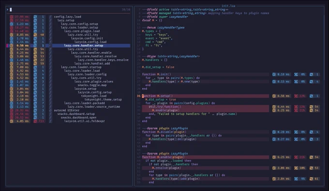Click the blue clock icon on lazy.core.config.setup row
The height and width of the screenshot is (191, 329).
point(11,24)
